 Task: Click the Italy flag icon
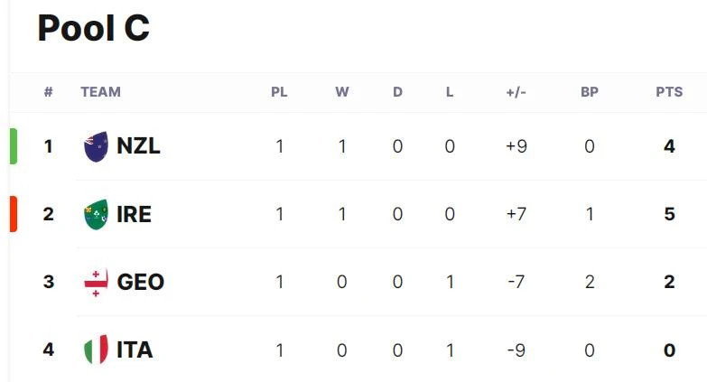96,349
